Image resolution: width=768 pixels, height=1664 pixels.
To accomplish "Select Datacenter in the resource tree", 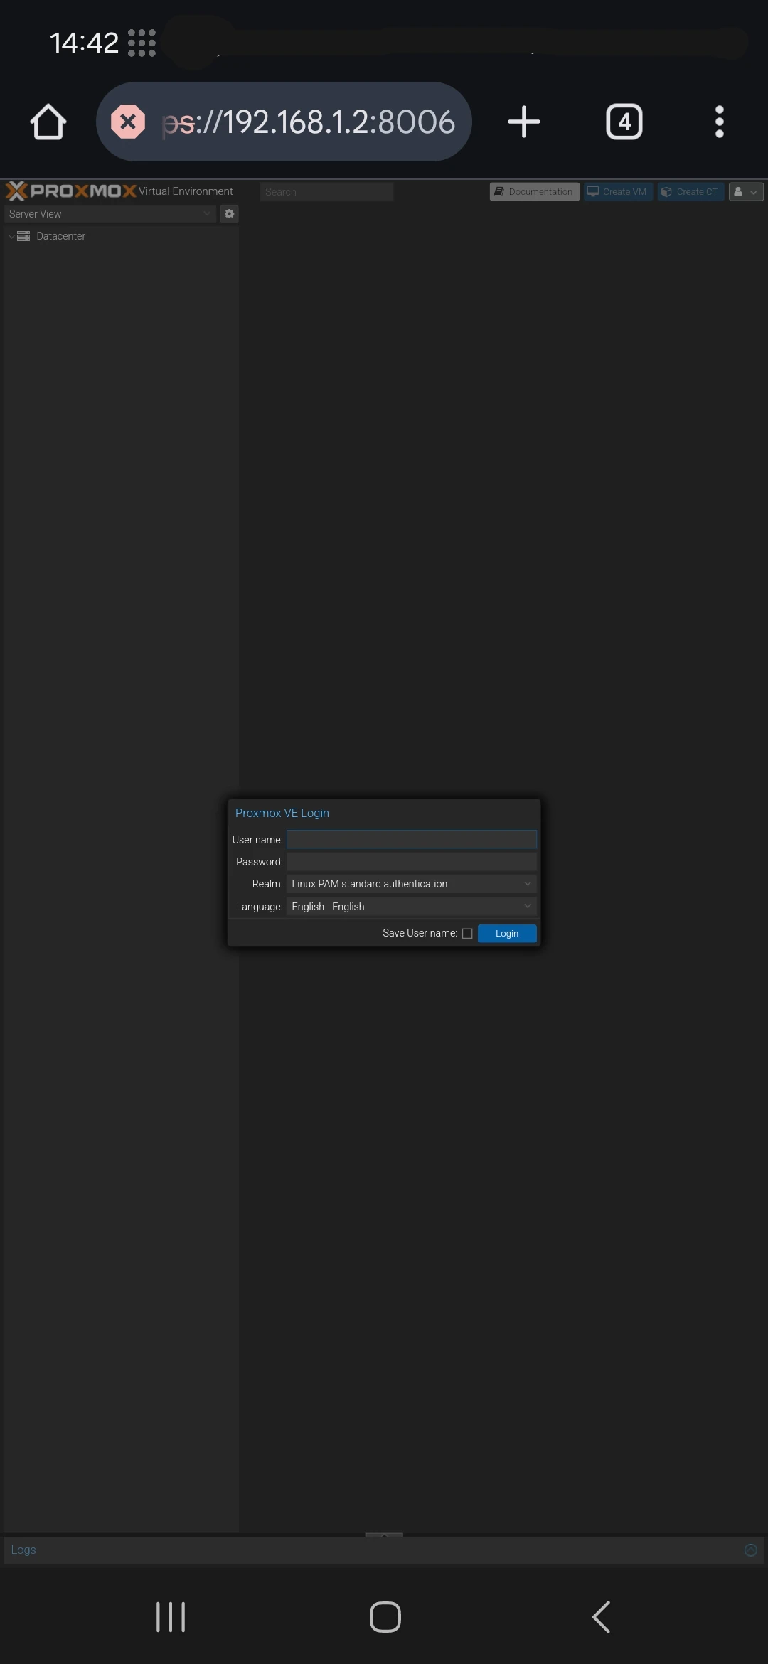I will coord(60,236).
